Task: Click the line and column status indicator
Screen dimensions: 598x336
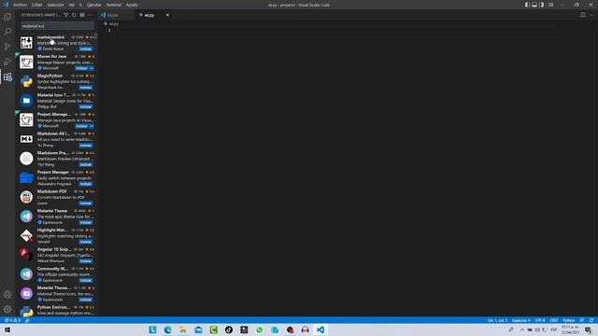Action: pos(497,320)
